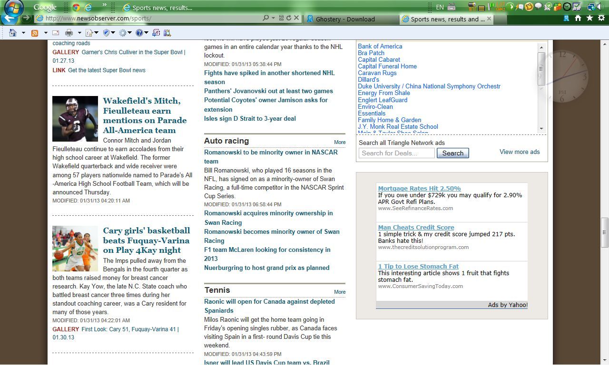Switch to Ghostery - Download tab

pyautogui.click(x=351, y=19)
